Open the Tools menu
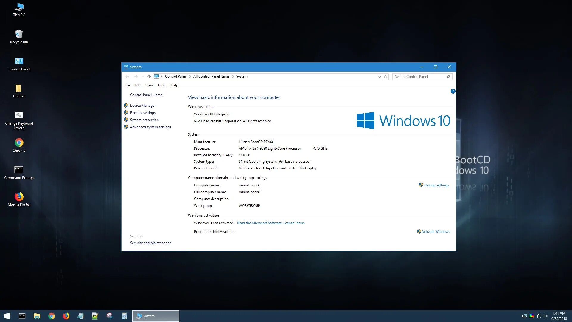 click(x=162, y=85)
